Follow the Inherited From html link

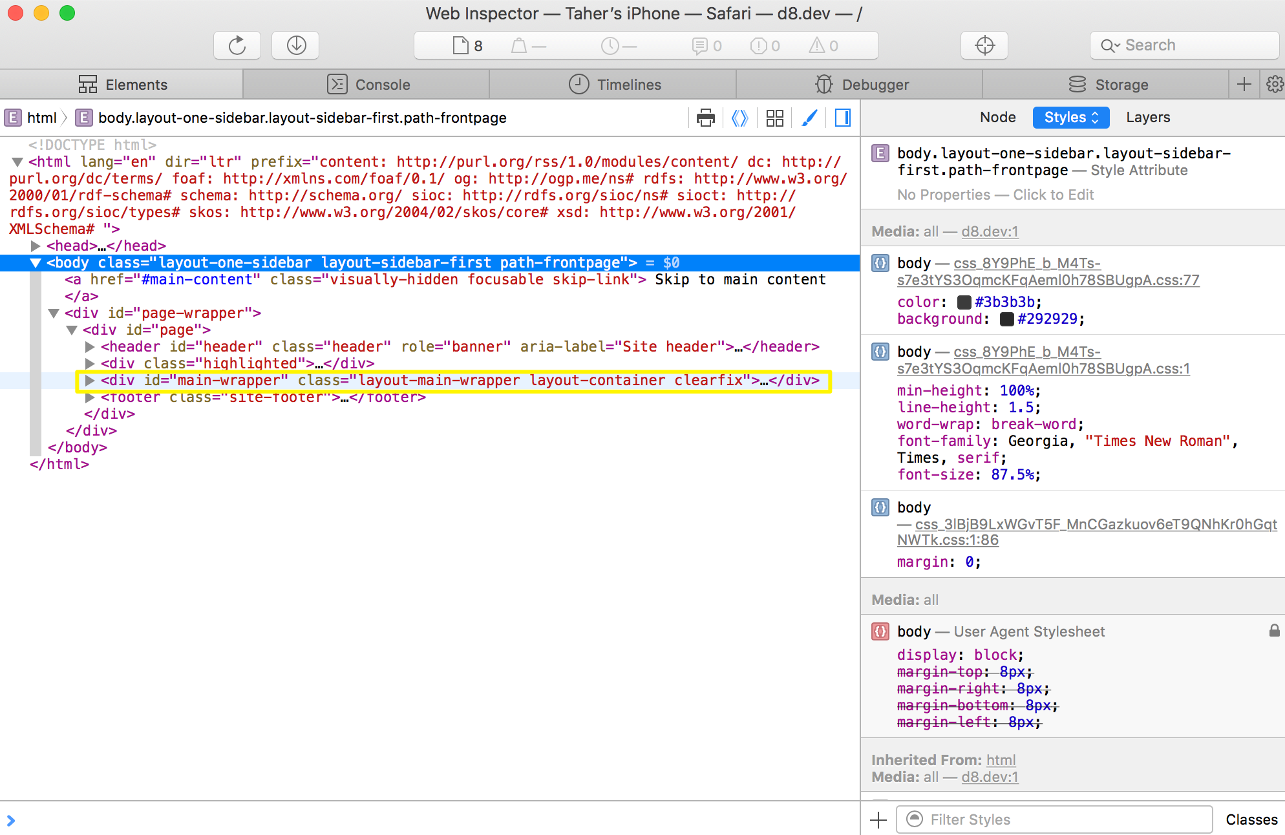point(1001,760)
